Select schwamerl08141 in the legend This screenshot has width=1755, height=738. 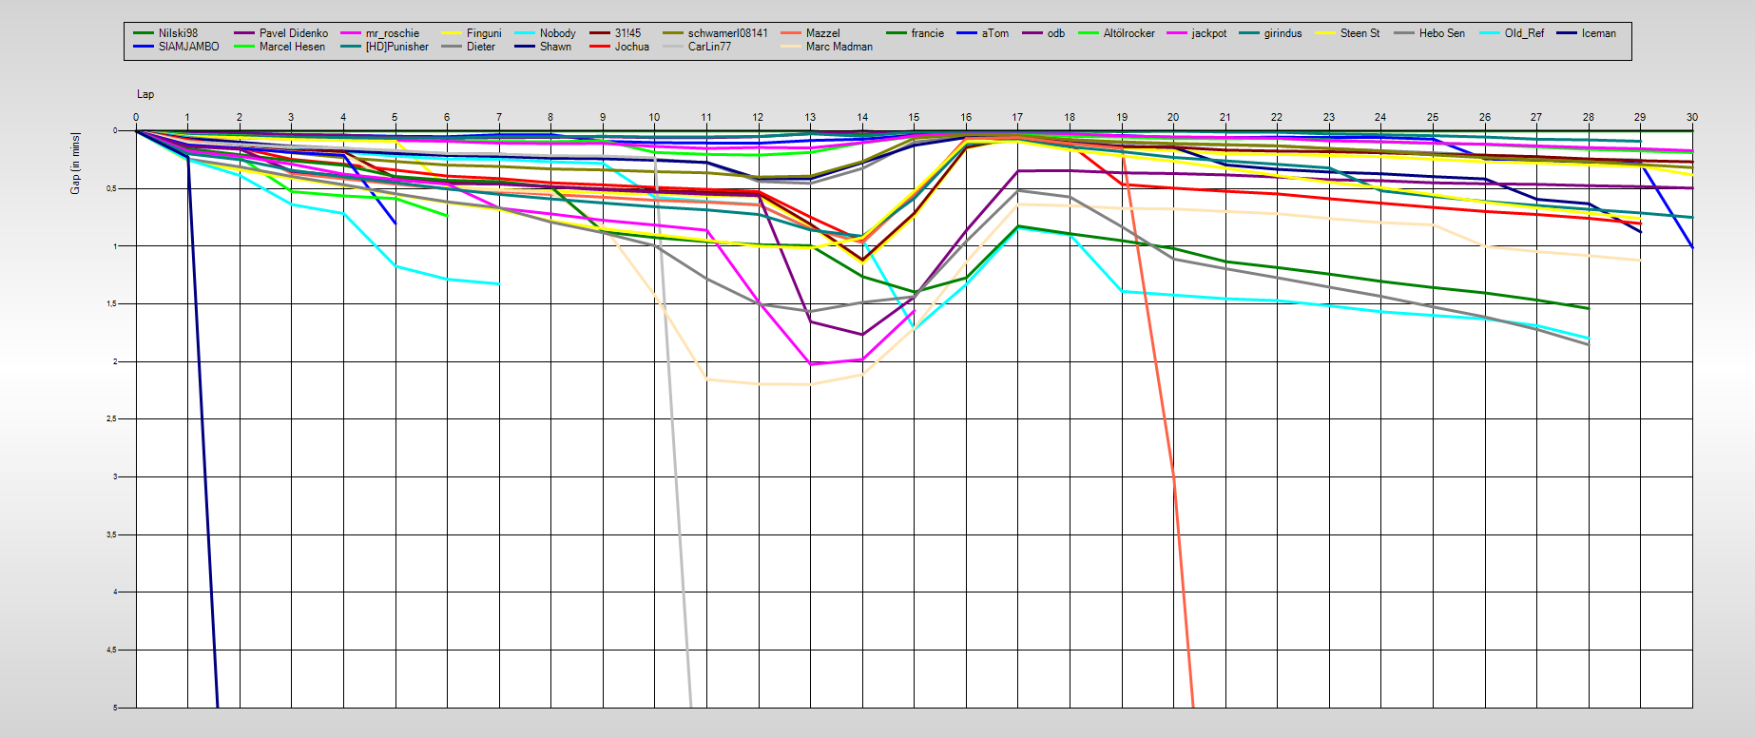click(727, 33)
